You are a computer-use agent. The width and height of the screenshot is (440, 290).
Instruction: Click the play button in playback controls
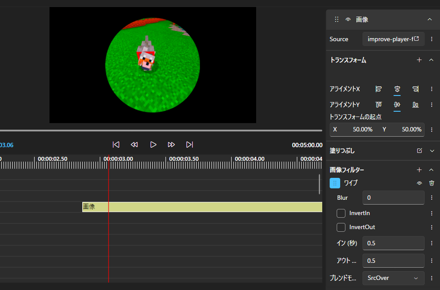click(x=153, y=145)
